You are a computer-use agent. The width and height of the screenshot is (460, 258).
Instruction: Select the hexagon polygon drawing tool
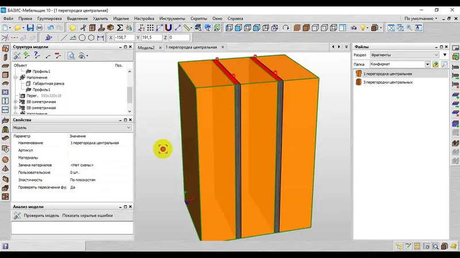pos(91,38)
